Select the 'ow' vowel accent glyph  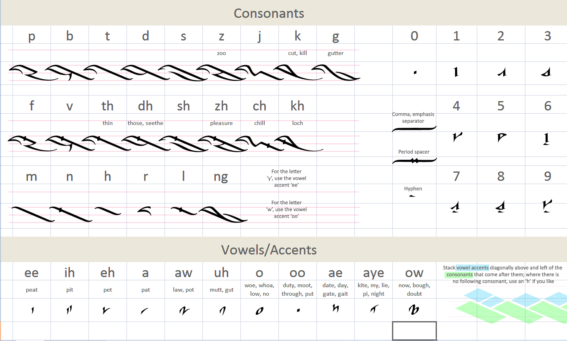(414, 310)
